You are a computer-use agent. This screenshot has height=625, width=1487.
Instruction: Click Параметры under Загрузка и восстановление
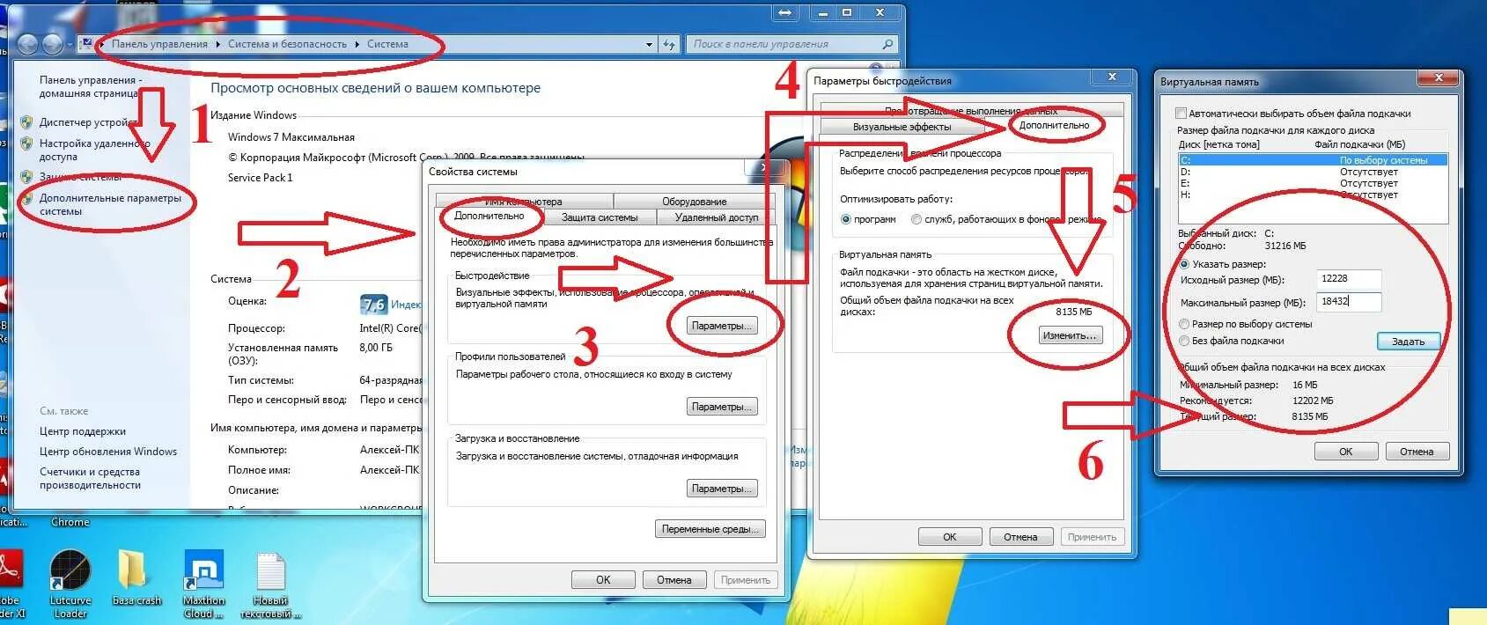click(722, 489)
